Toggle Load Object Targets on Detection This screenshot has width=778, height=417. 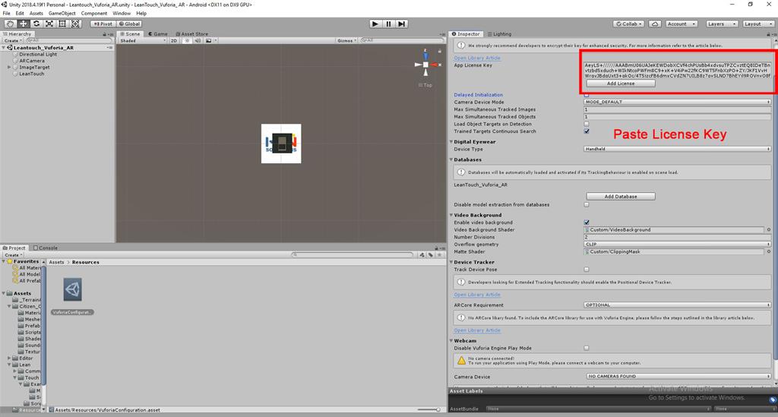(587, 124)
